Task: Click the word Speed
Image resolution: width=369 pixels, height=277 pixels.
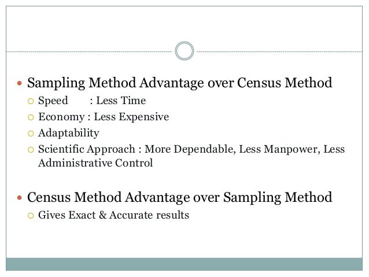Action: [53, 101]
